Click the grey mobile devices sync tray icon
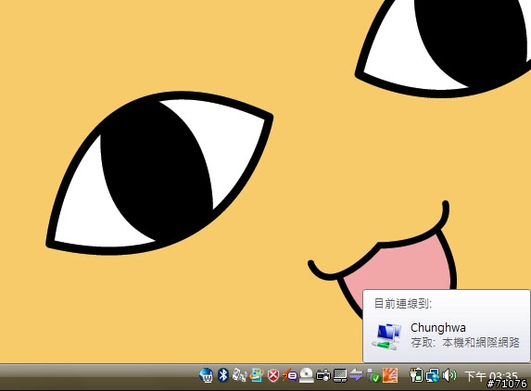 [240, 375]
